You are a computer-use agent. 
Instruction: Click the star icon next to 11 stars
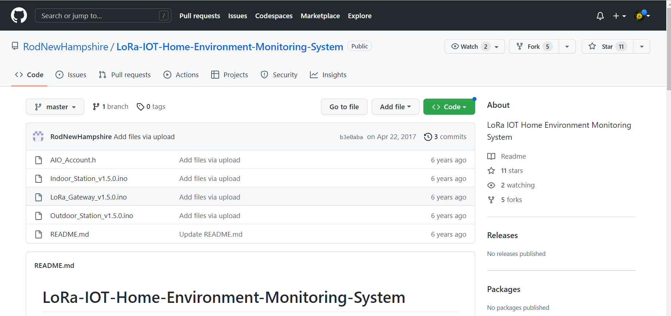(491, 171)
